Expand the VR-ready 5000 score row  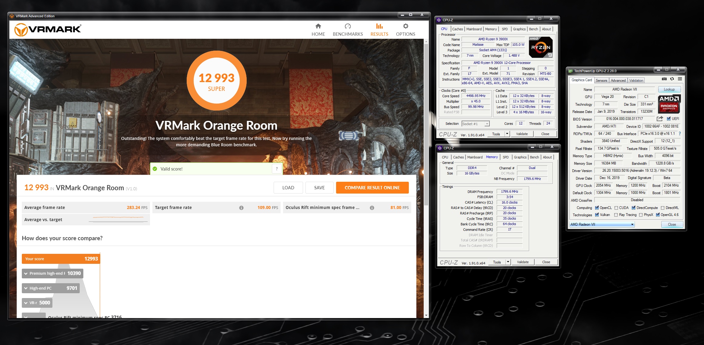[x=37, y=303]
